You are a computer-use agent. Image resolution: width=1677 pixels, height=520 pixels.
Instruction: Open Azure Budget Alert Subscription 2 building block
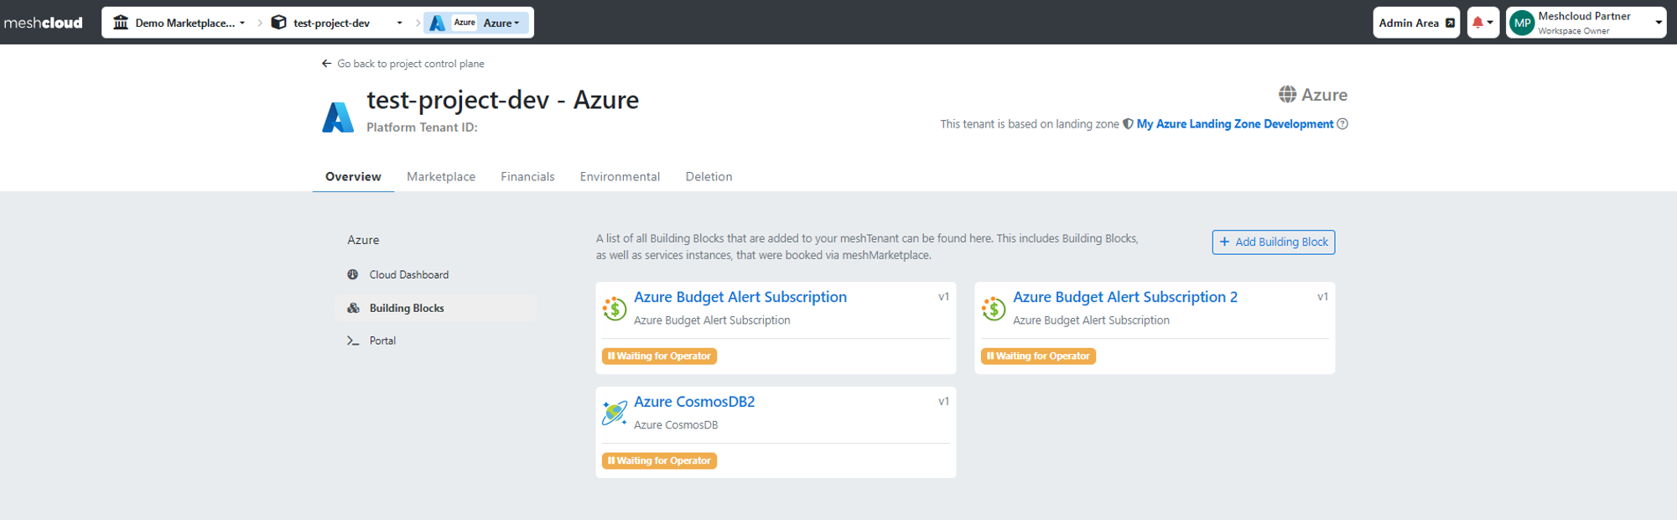coord(1124,297)
